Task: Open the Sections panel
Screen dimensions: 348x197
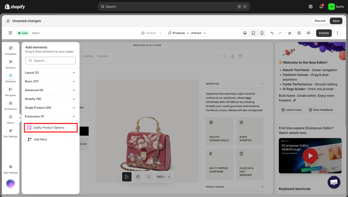Action: coord(11,64)
